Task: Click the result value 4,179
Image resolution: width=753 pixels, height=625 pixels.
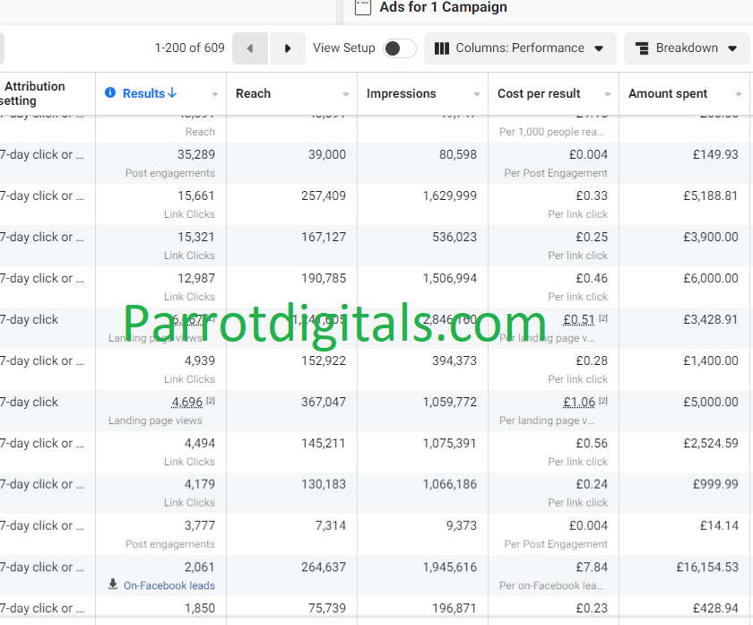Action: click(199, 484)
